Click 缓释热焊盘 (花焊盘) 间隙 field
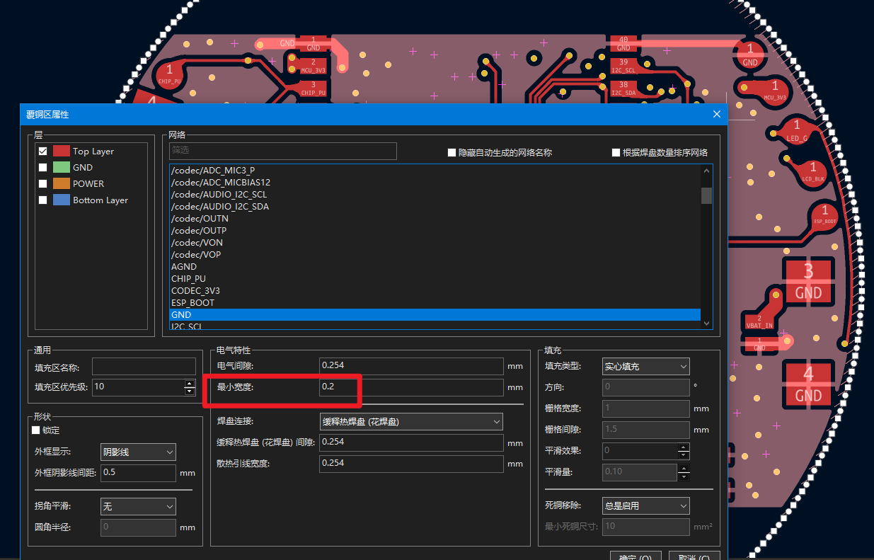874x560 pixels. [x=410, y=442]
